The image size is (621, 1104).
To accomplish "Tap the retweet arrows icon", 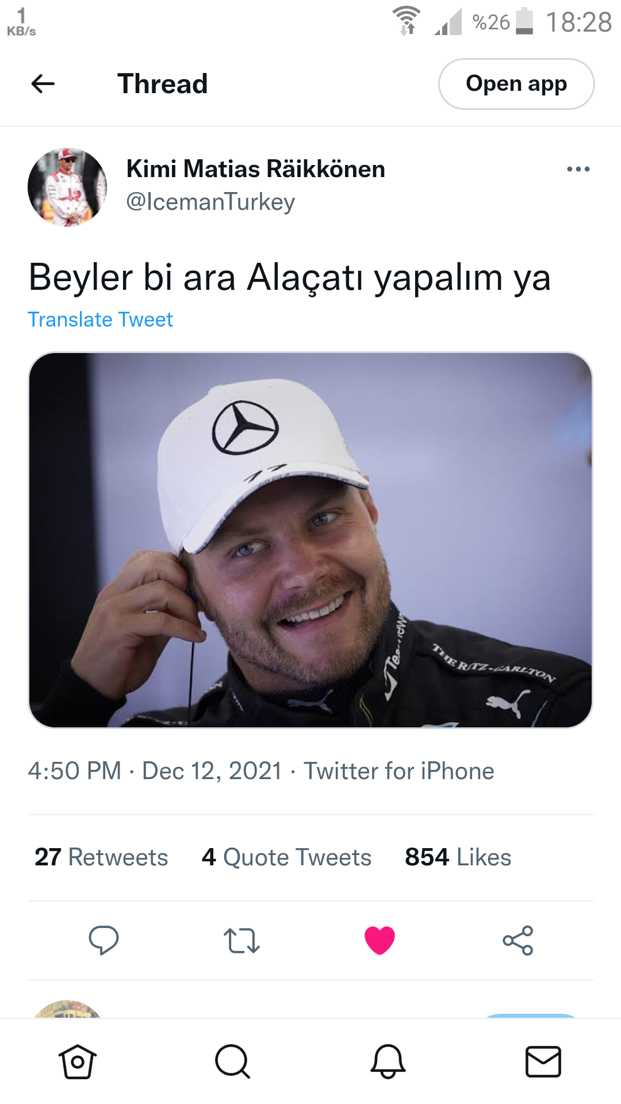I will 241,941.
